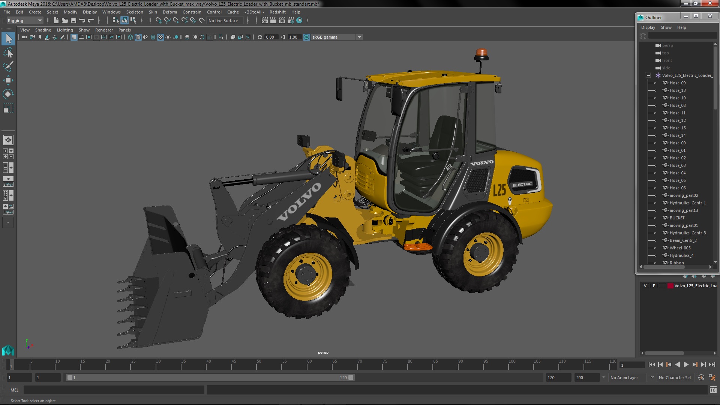Redo the last undone action
Image resolution: width=720 pixels, height=405 pixels.
pos(91,21)
